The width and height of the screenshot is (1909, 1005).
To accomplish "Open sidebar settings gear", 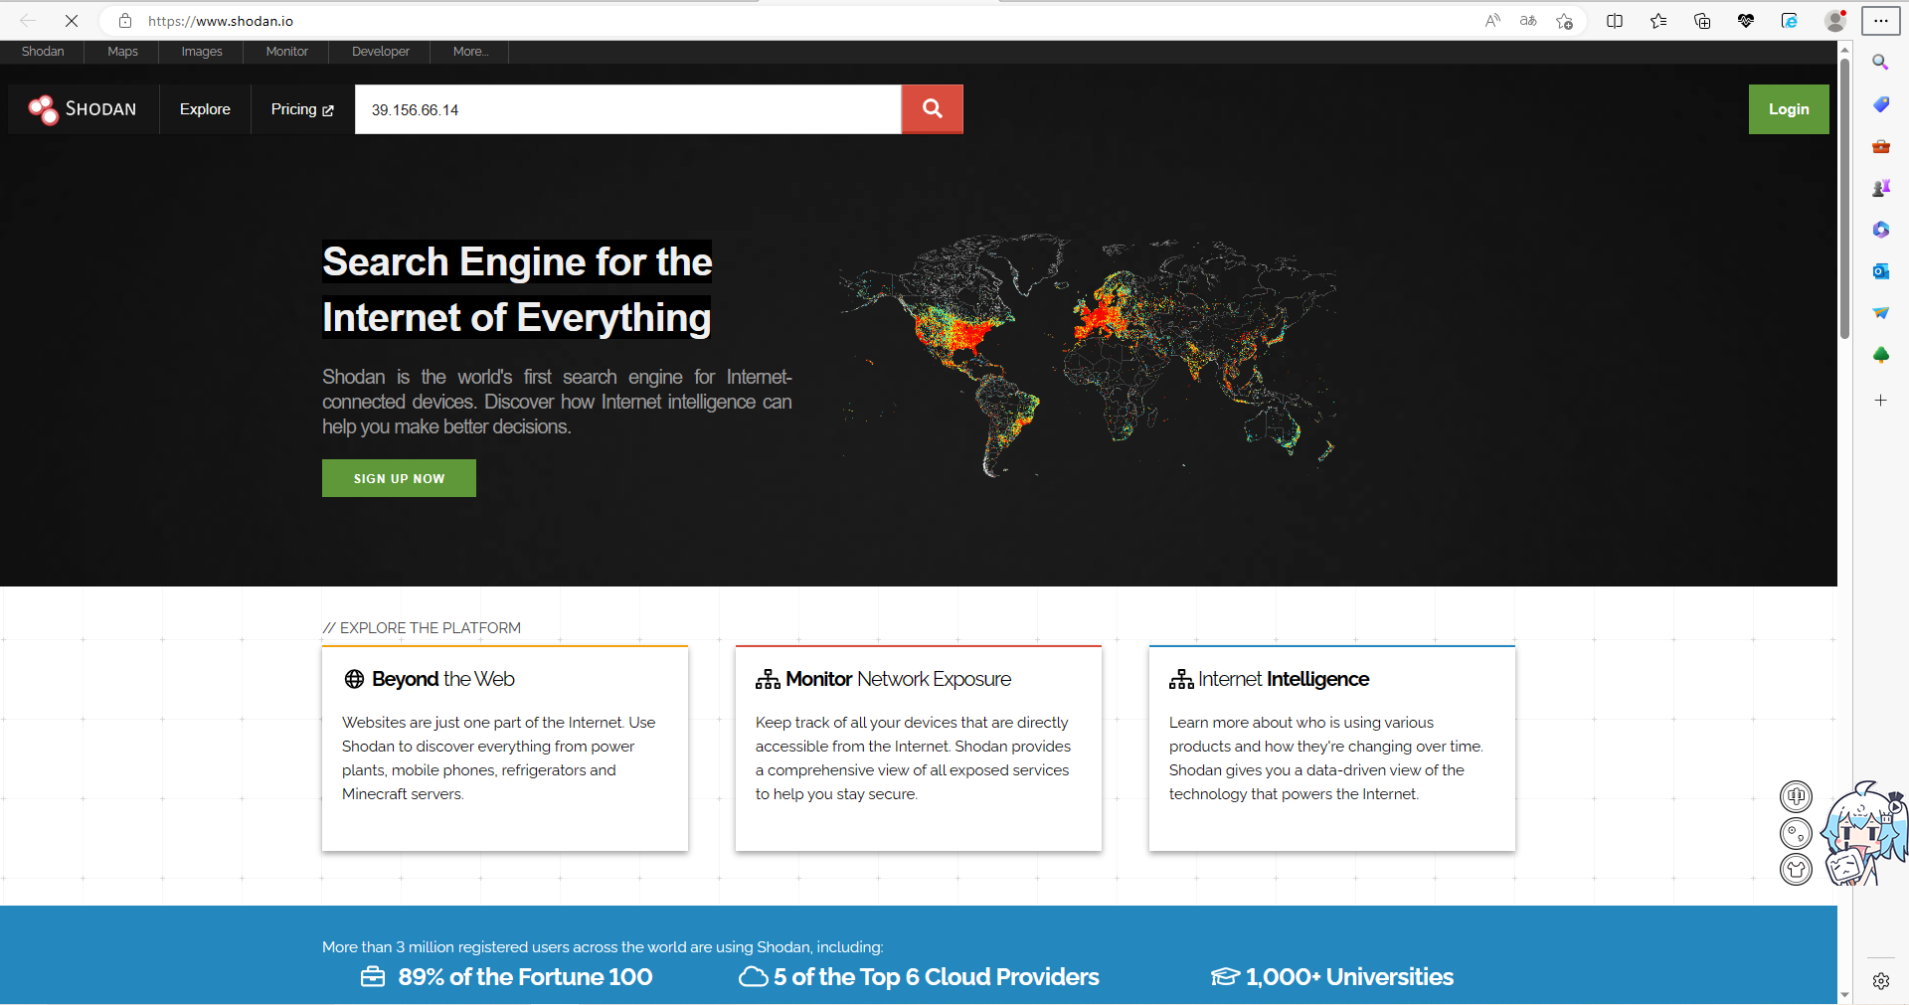I will click(1880, 981).
